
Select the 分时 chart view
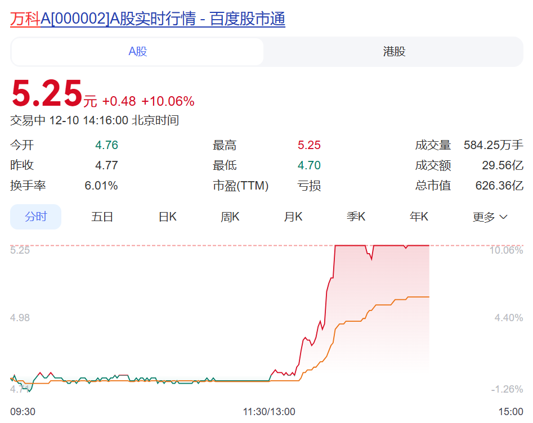pos(35,217)
